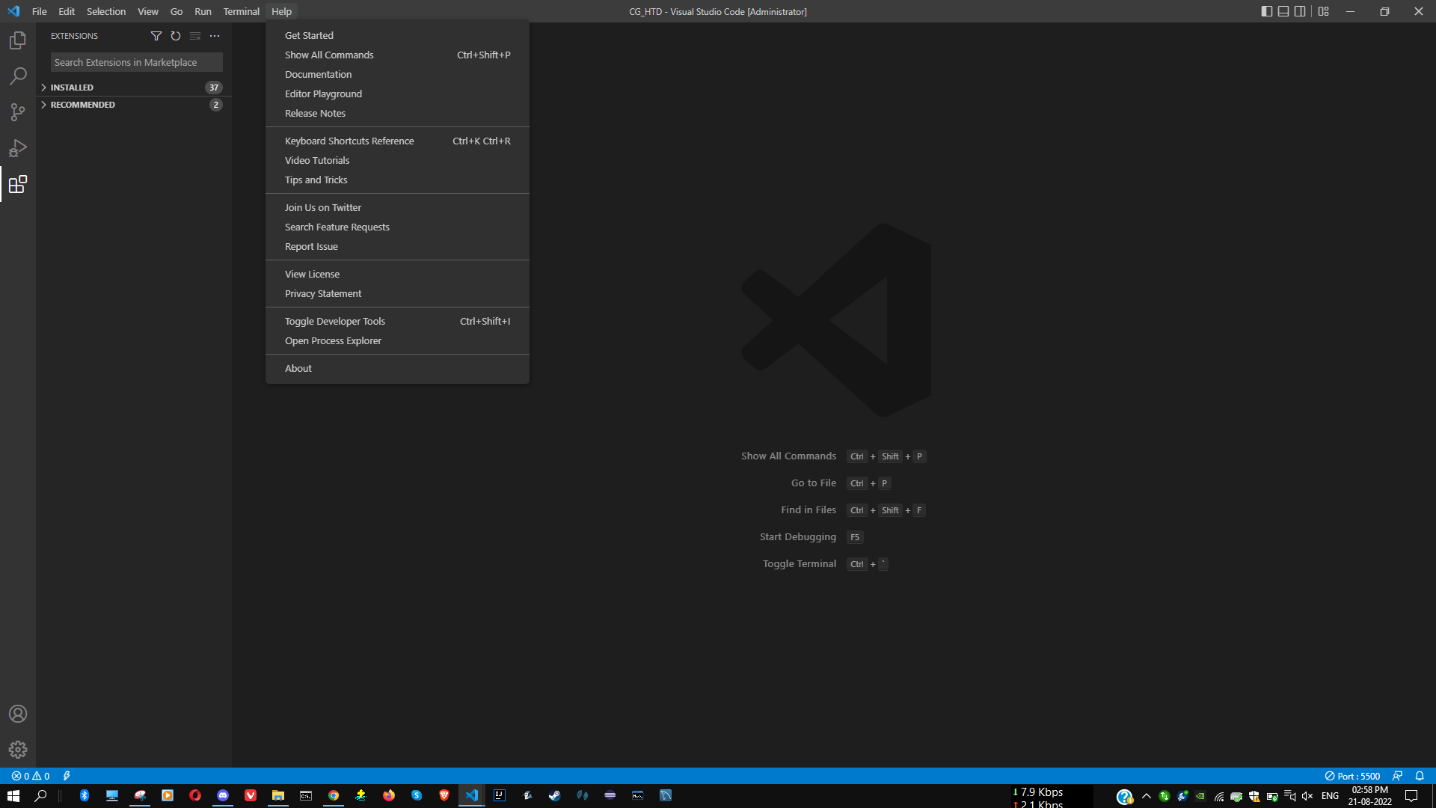Toggle secondary side bar layout button
Viewport: 1436px width, 808px height.
[x=1300, y=11]
